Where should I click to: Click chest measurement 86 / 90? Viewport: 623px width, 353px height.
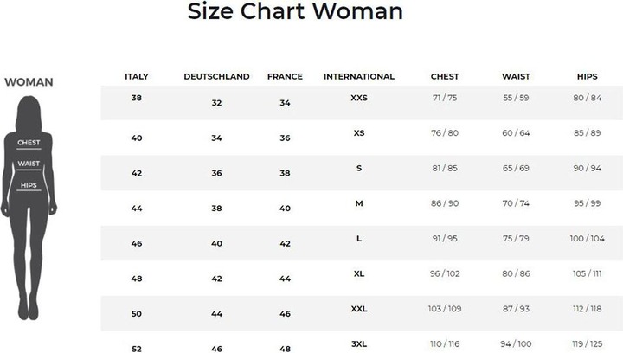pyautogui.click(x=445, y=203)
